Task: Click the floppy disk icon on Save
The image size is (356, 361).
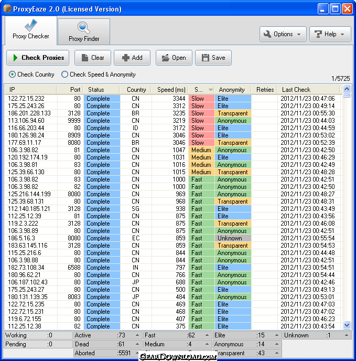Action: tap(206, 58)
